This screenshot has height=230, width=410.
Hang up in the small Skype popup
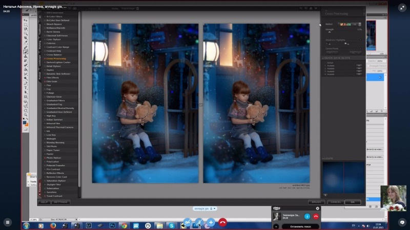[x=316, y=216]
